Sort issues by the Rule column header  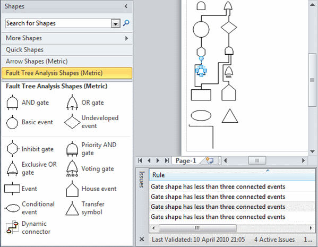[x=232, y=175]
